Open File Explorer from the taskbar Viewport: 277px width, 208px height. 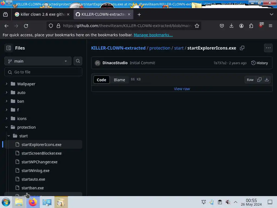tap(19, 202)
